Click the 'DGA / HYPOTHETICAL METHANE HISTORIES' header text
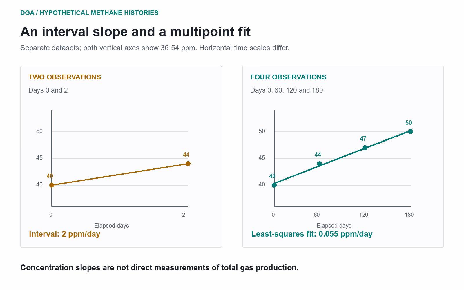Screen dimensions: 464x290 [89, 13]
